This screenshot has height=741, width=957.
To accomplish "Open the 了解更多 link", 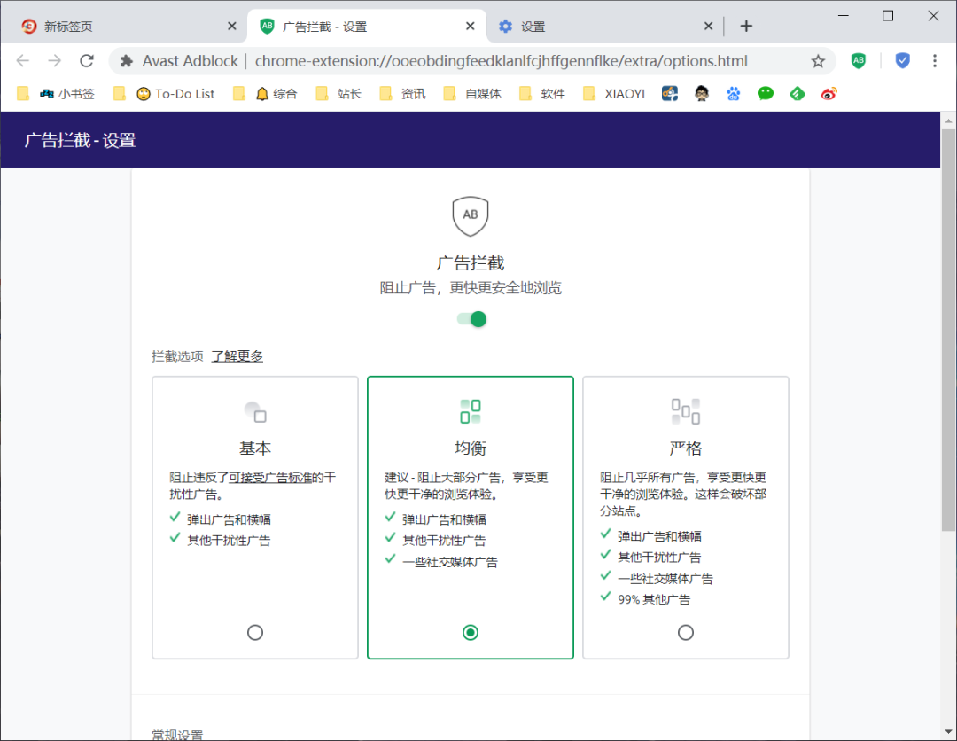I will pyautogui.click(x=237, y=355).
